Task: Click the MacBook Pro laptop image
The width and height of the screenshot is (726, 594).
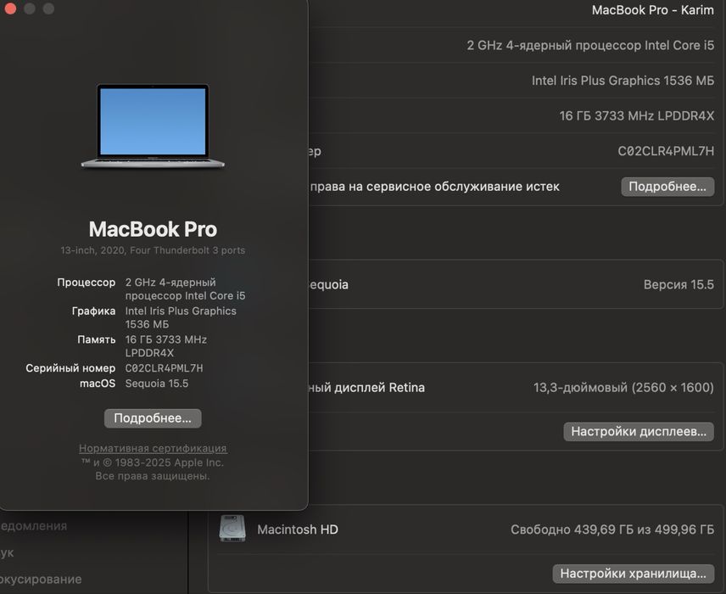Action: [153, 126]
